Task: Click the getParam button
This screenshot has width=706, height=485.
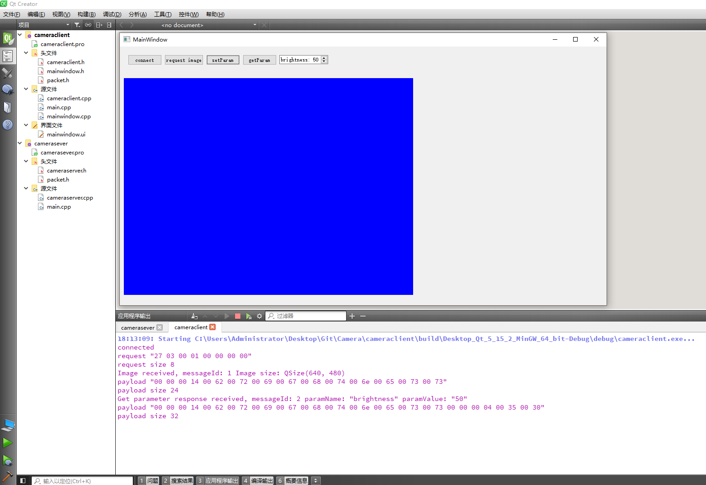Action: tap(259, 60)
